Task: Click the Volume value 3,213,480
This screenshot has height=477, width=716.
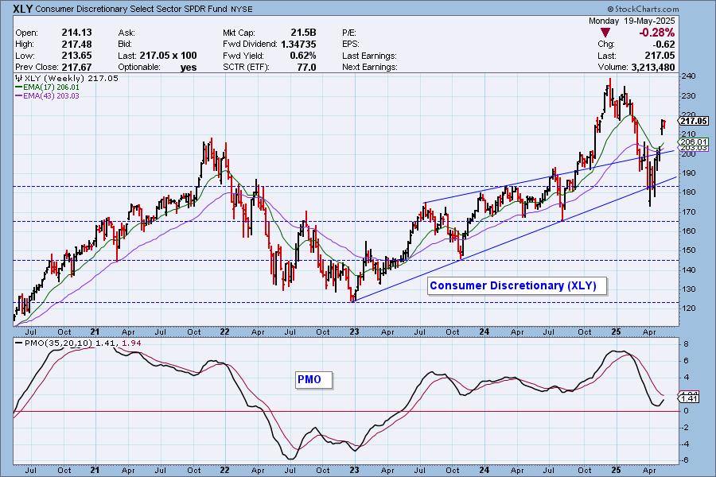Action: (652, 67)
